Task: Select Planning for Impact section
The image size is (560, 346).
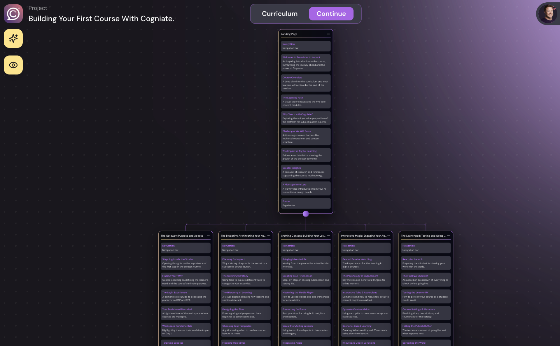Action: click(246, 263)
